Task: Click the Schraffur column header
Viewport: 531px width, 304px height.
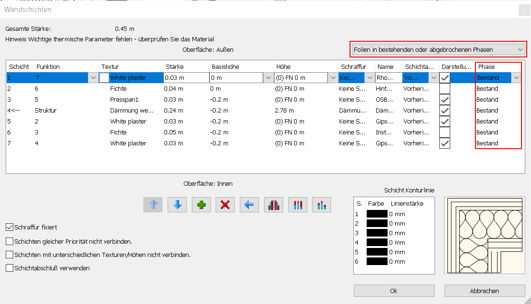Action: [x=357, y=66]
